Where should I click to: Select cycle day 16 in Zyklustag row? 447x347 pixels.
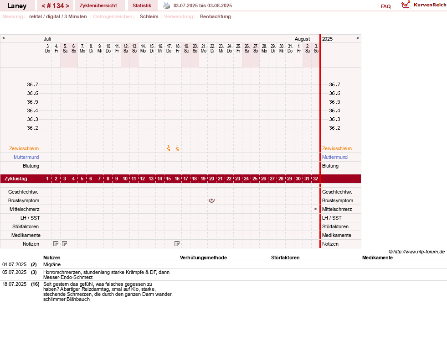coord(177,179)
